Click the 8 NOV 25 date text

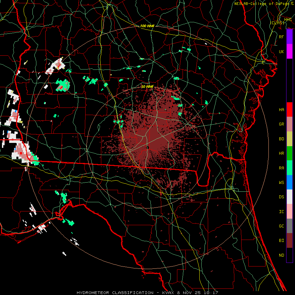tap(189, 293)
